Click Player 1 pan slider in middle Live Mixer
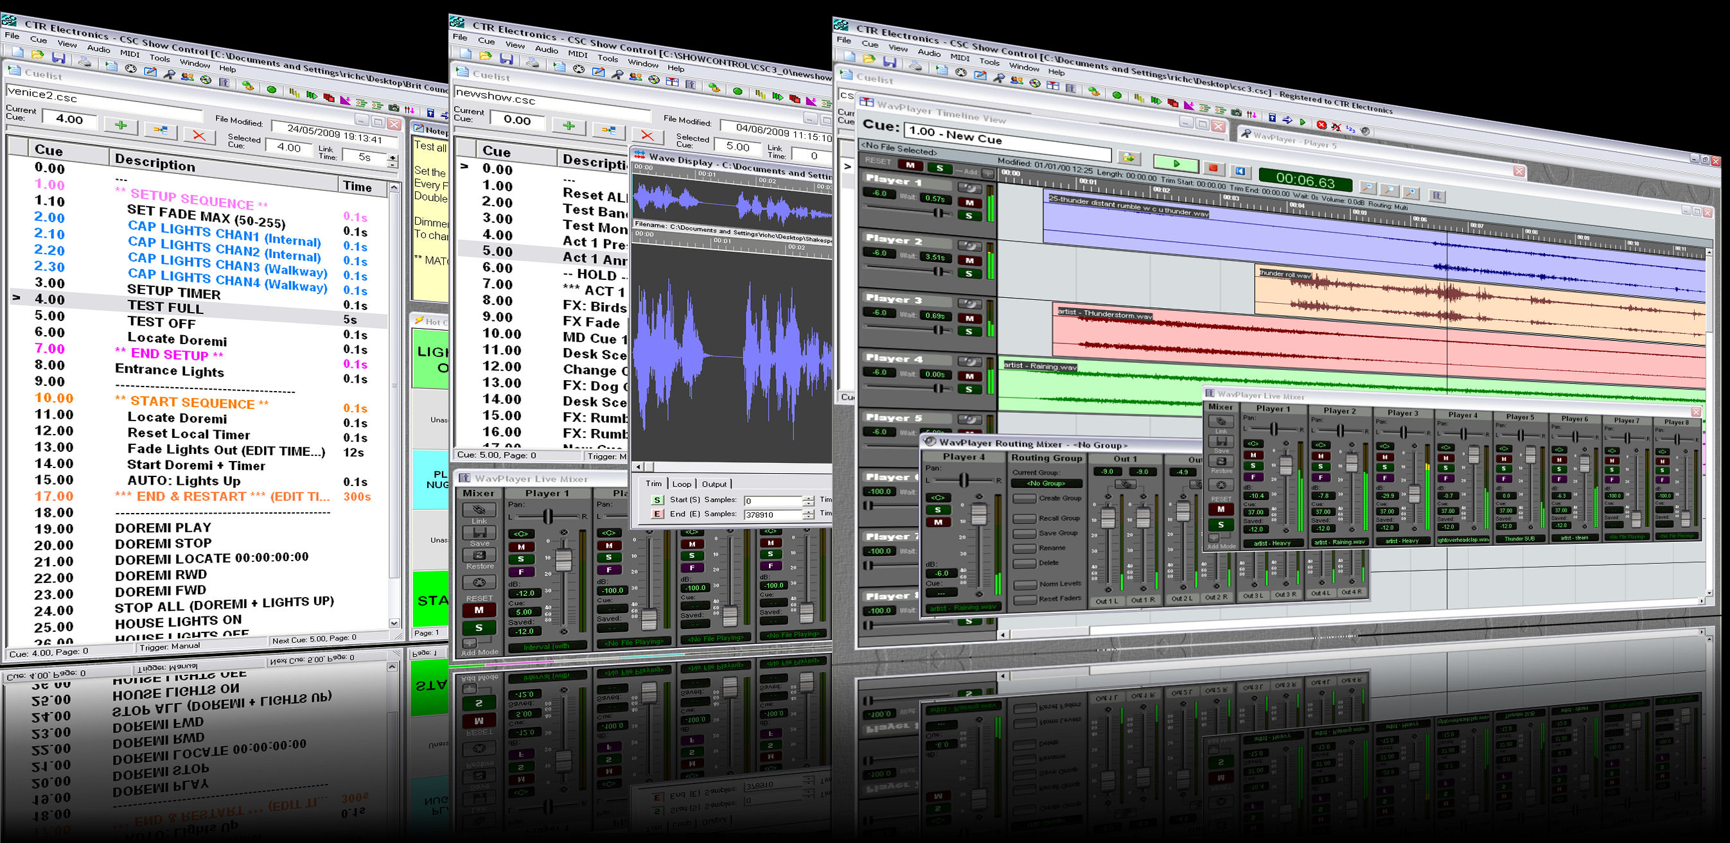1730x843 pixels. [x=548, y=516]
